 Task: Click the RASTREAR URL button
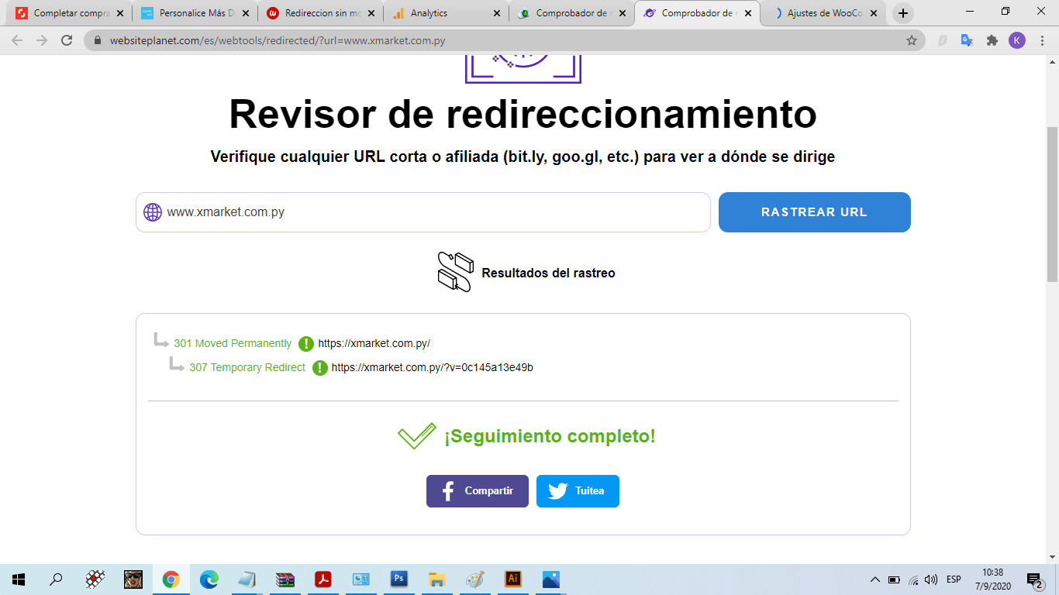[x=814, y=212]
